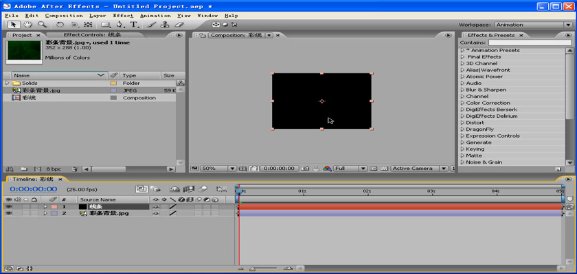Click the Contains search field
This screenshot has width=577, height=274.
(x=530, y=42)
